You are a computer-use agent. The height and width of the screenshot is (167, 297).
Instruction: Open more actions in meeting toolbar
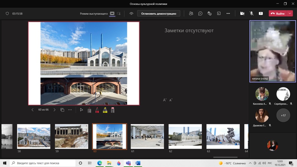click(228, 14)
